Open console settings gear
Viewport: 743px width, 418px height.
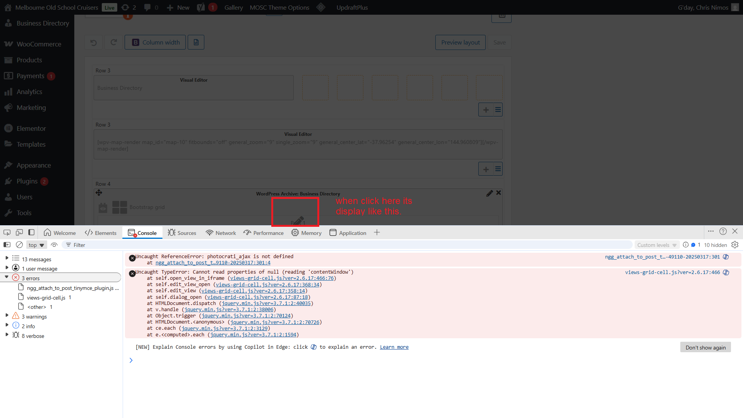[735, 245]
